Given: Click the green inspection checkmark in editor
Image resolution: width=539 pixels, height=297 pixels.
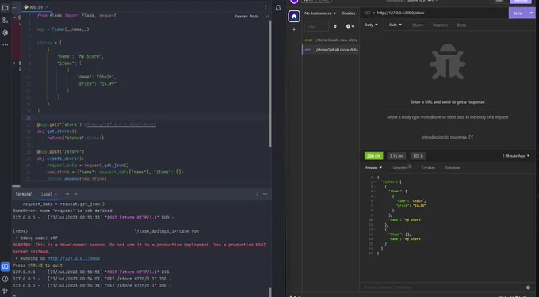Looking at the screenshot, I should (267, 16).
